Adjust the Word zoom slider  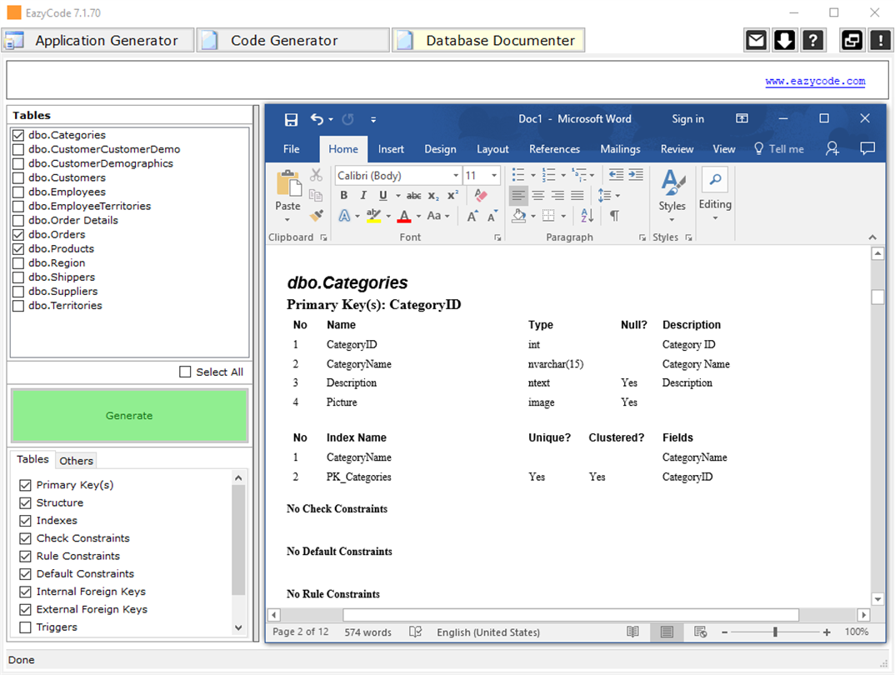775,632
